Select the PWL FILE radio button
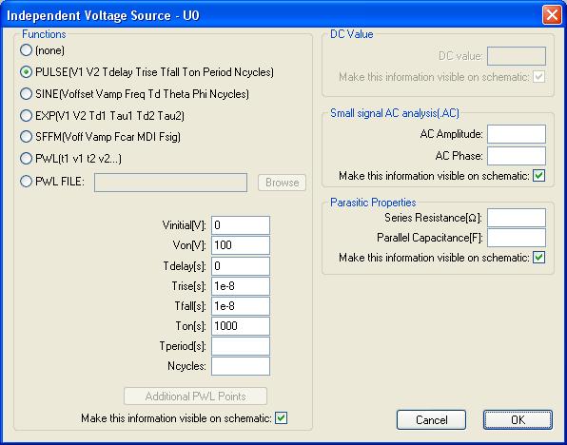567x445 pixels. pos(26,181)
